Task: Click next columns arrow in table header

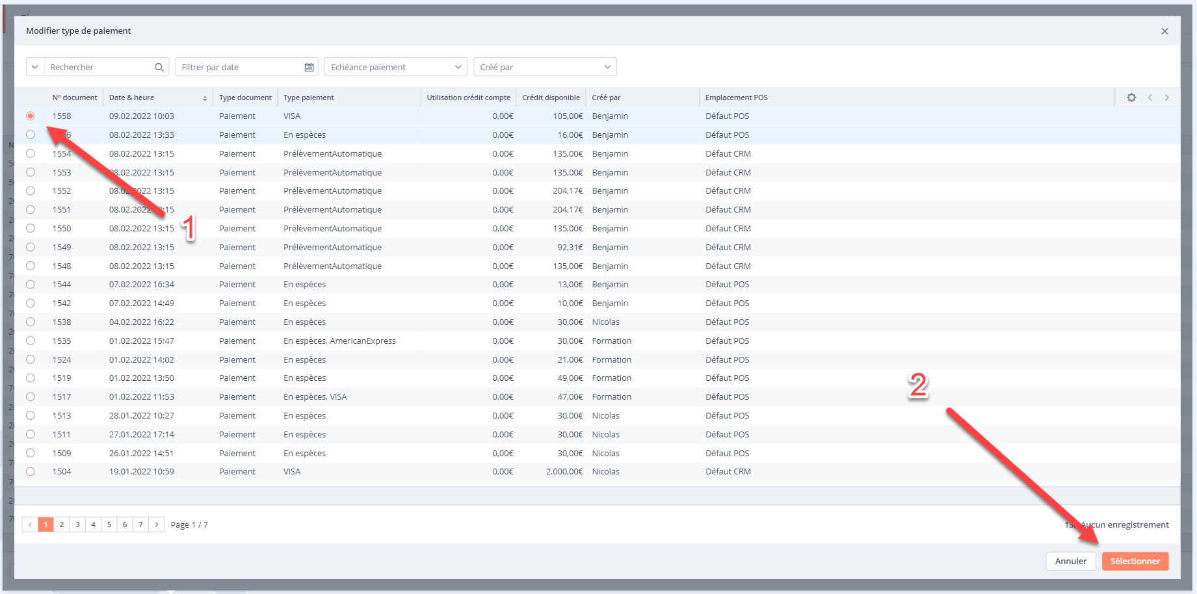Action: (x=1167, y=97)
